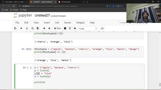The image size is (161, 90).
Task: Click the In [ ]: prompt of active cell
Action: pos(28,67)
